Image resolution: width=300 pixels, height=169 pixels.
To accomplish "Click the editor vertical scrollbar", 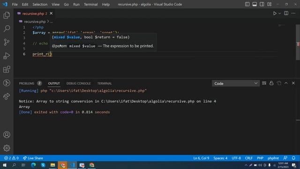I will click(298, 43).
